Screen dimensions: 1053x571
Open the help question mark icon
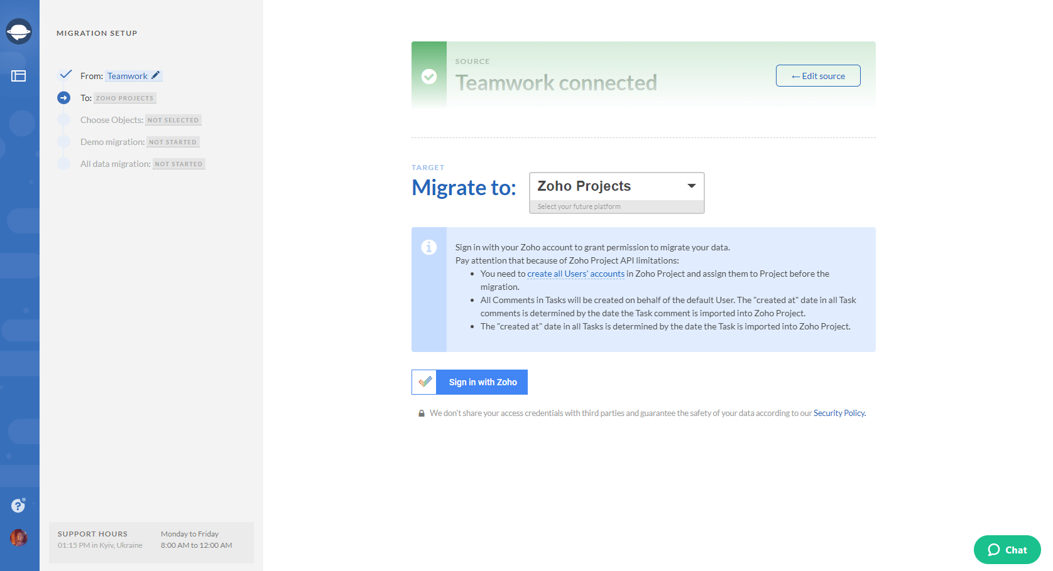18,505
